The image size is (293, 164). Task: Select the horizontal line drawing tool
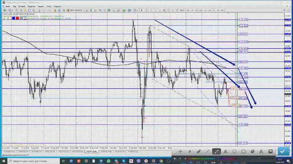tap(156, 10)
